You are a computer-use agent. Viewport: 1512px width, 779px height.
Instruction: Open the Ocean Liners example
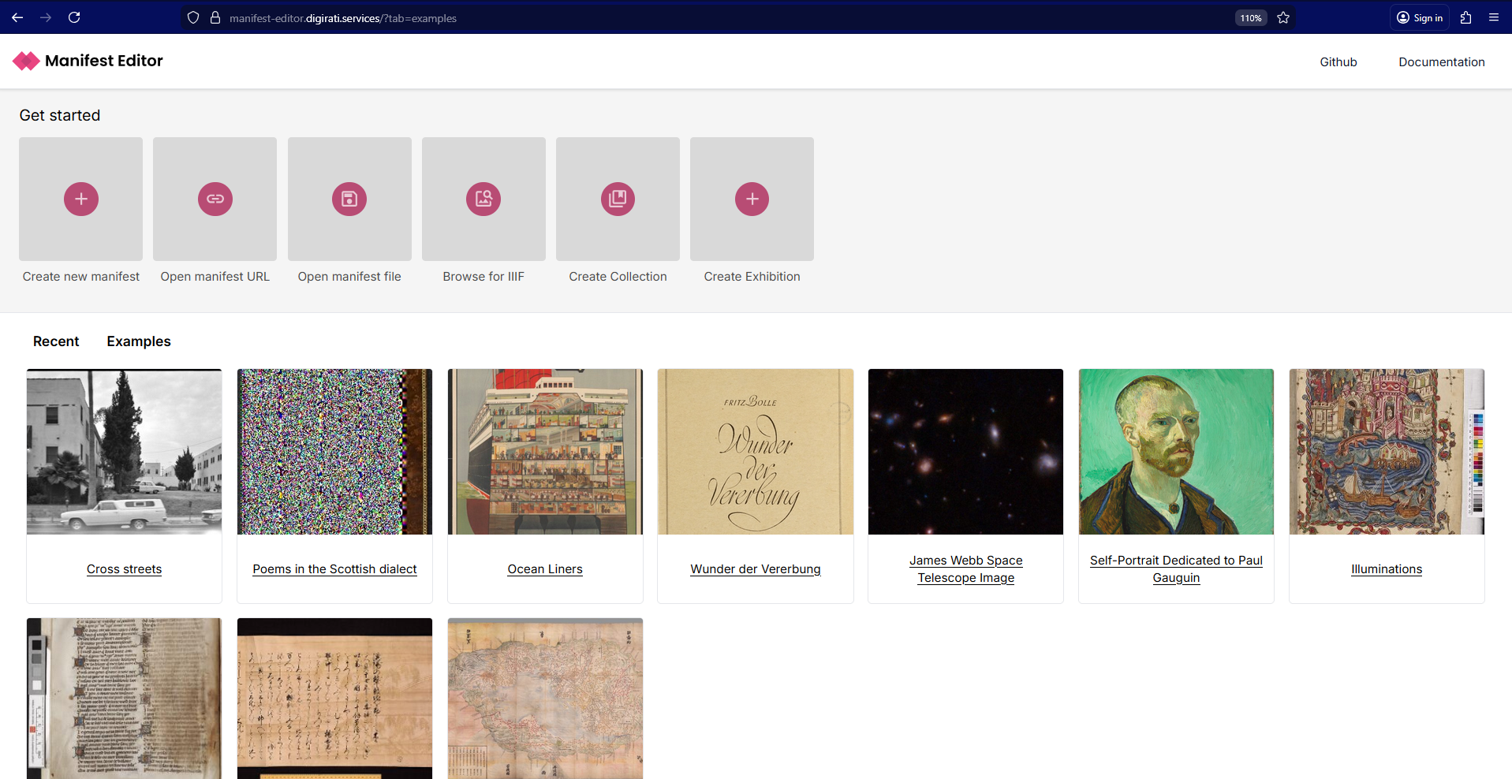545,568
